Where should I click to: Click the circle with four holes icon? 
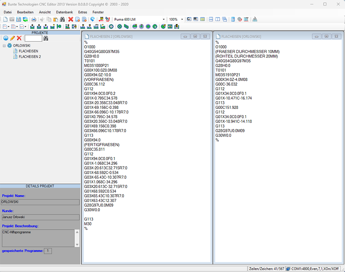coord(119,27)
